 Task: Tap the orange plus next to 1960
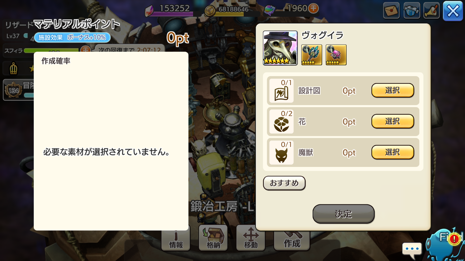click(313, 8)
